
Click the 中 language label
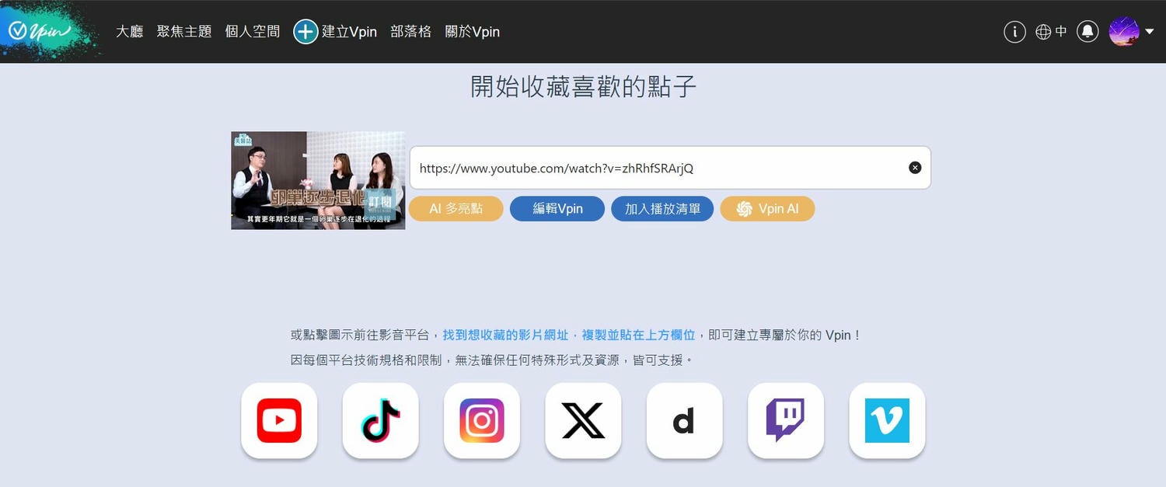pos(1061,32)
